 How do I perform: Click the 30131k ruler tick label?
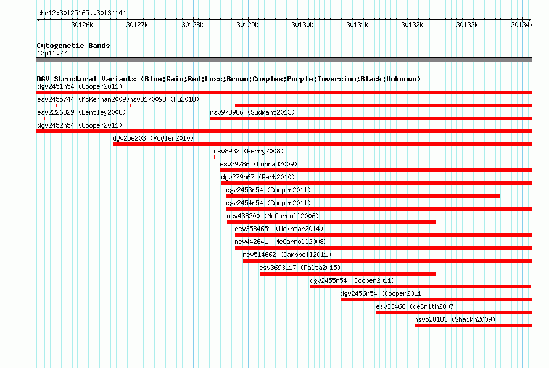(358, 25)
